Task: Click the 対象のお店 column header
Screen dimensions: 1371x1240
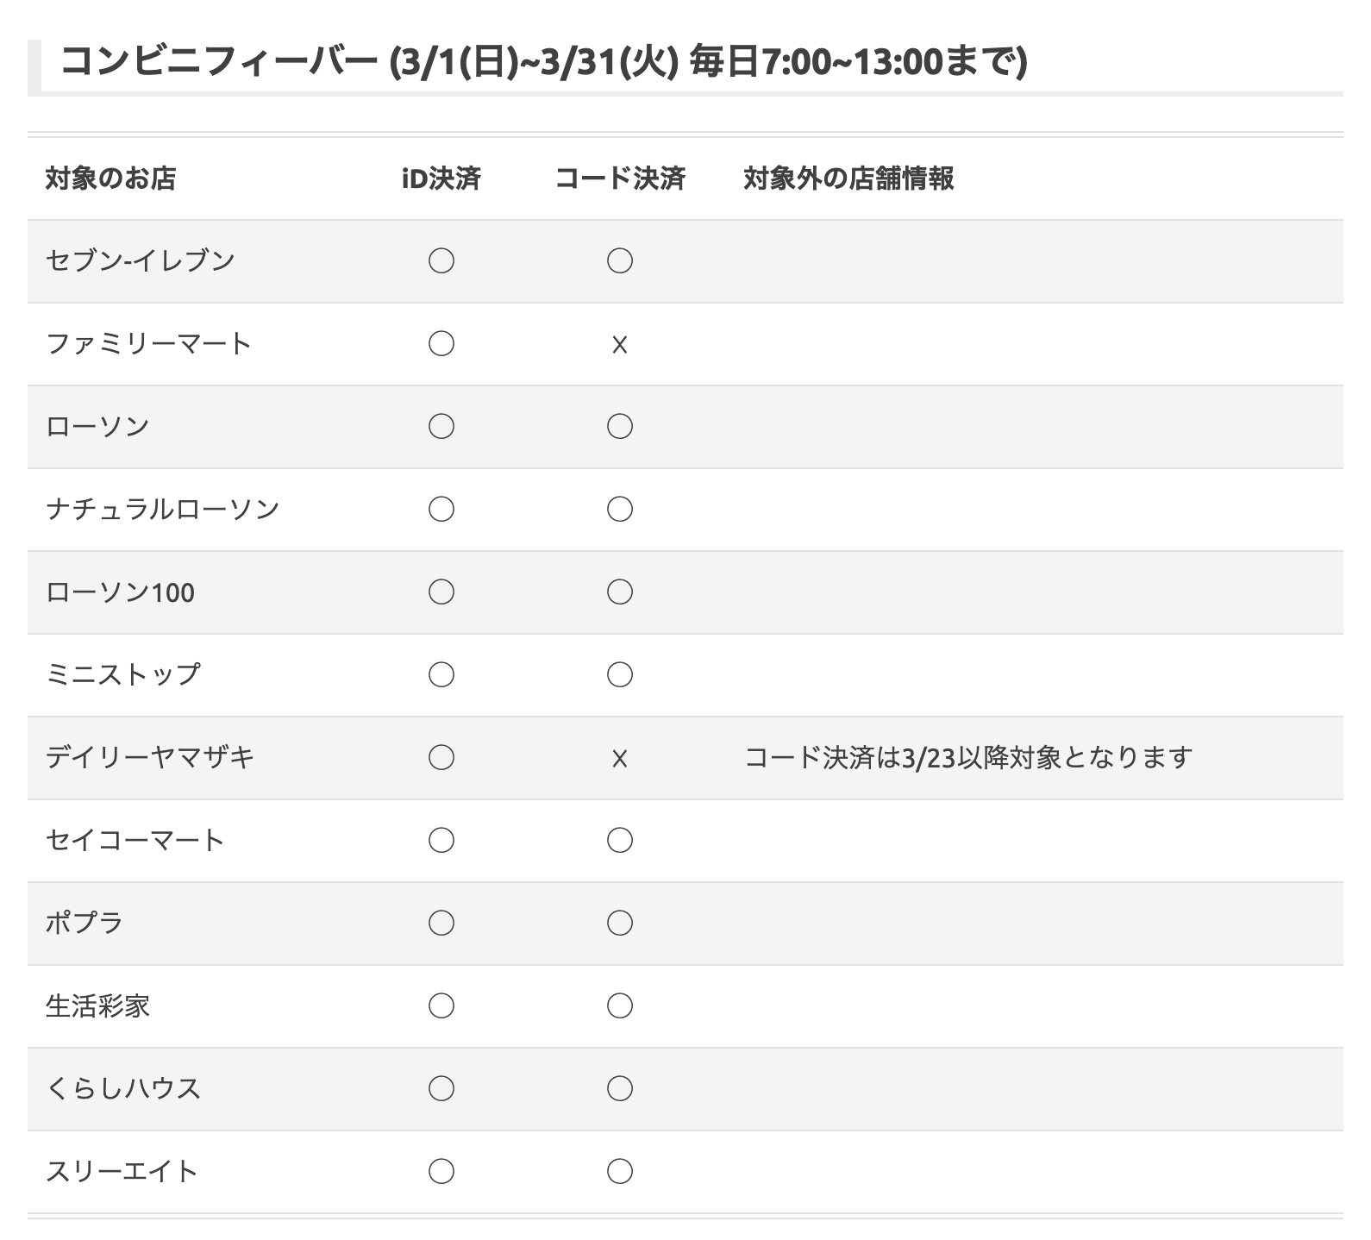Action: 110,178
